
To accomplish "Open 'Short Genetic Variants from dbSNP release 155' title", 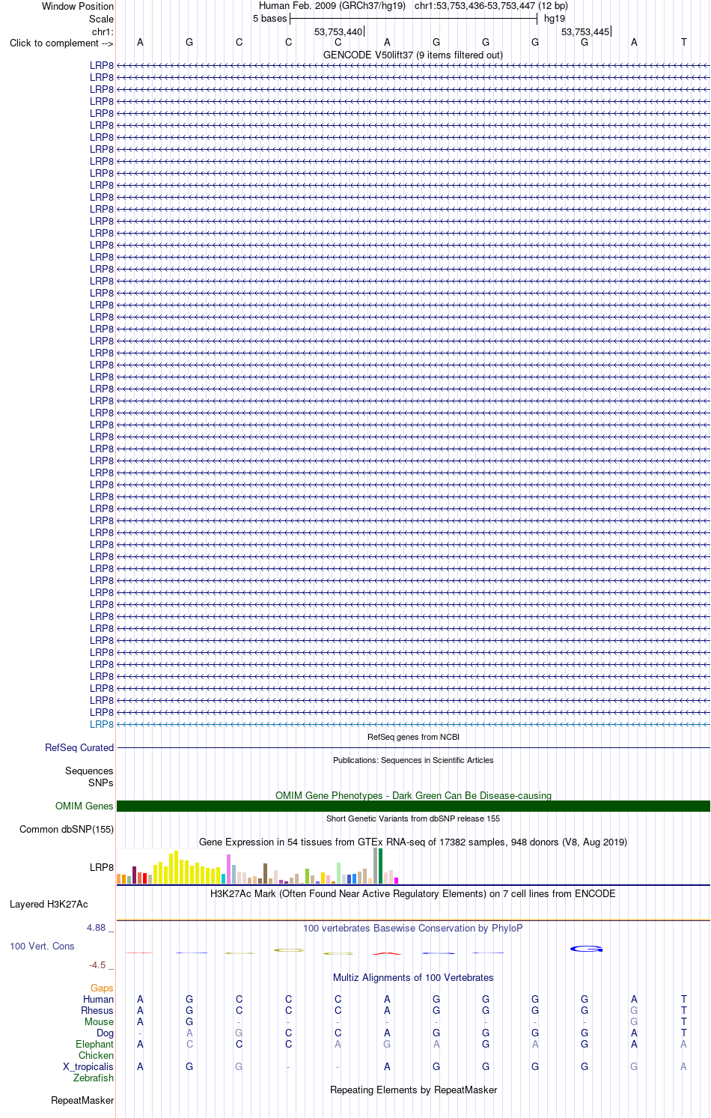I will pos(413,818).
